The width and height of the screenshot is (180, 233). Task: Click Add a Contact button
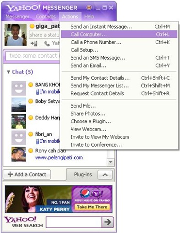tap(27, 174)
